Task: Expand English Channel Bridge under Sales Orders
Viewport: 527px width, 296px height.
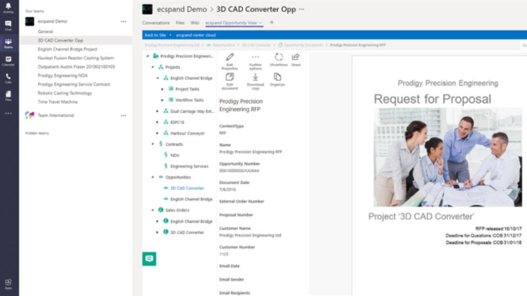Action: 157,222
